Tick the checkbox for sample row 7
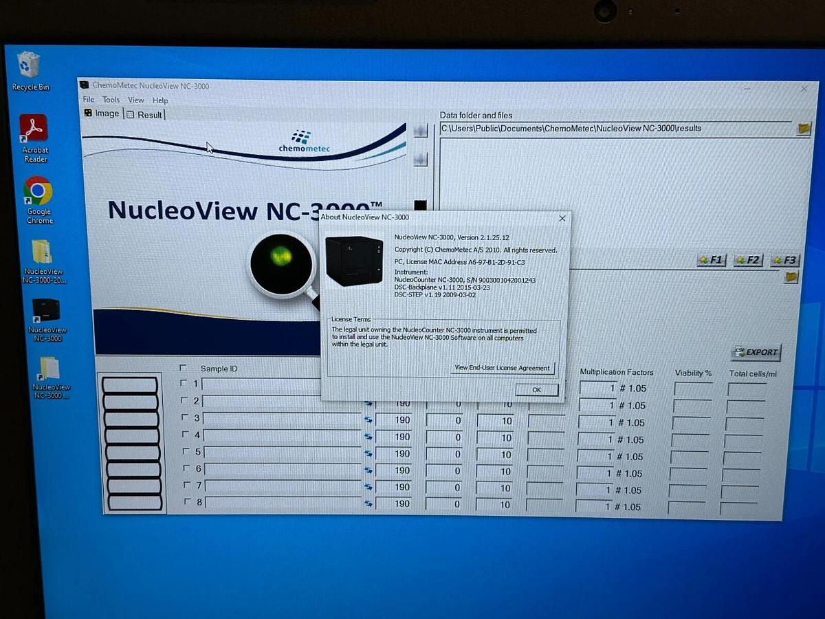825x619 pixels. [186, 486]
